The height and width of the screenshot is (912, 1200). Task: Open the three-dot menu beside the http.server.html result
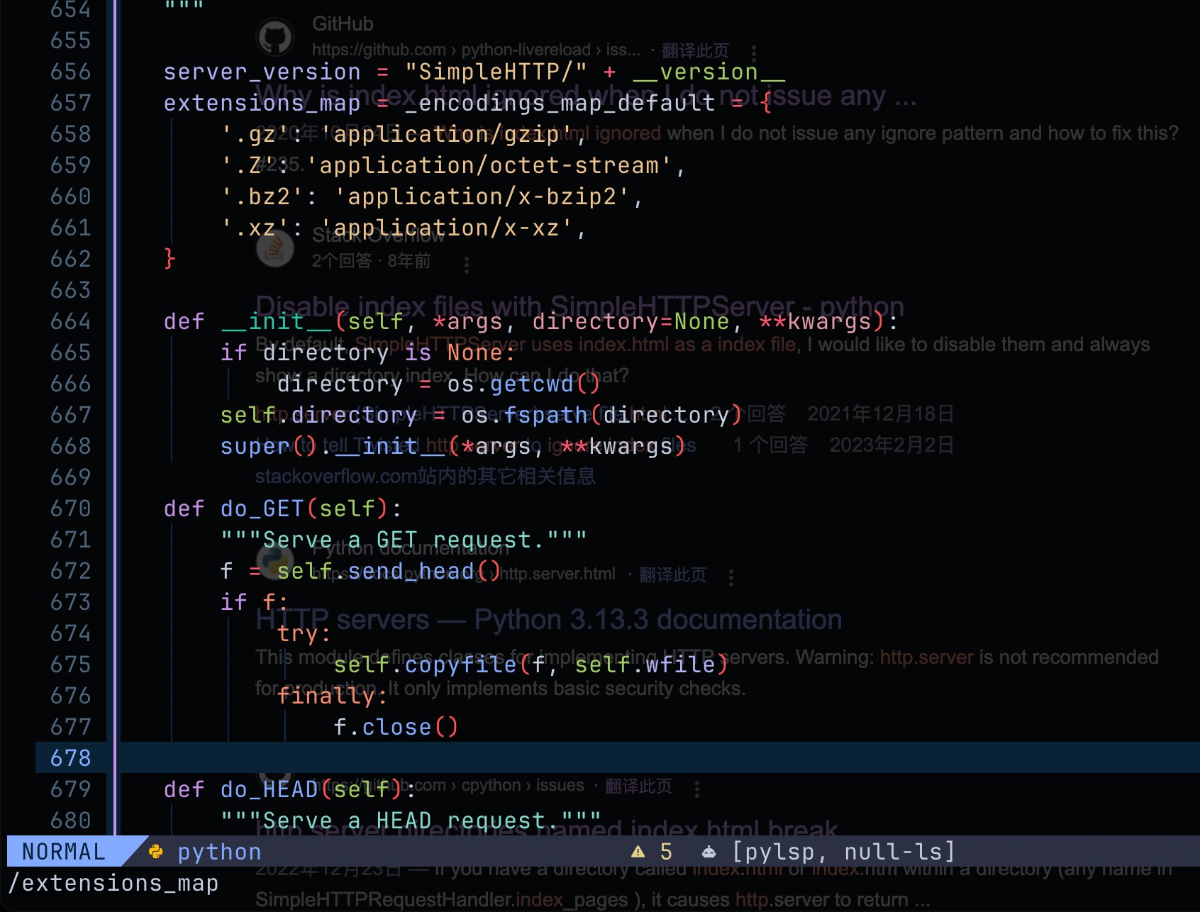731,577
